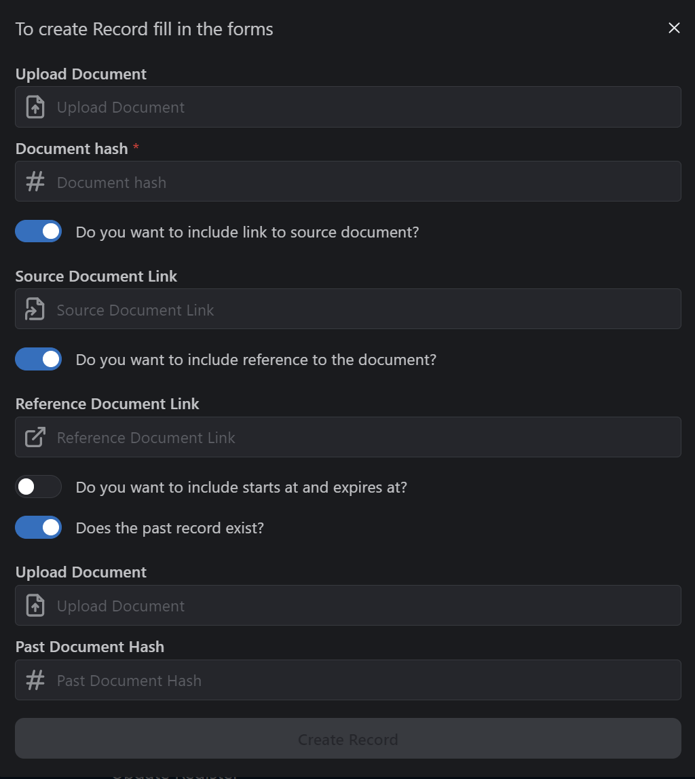695x779 pixels.
Task: Enable the starts at and expires at toggle
Action: tap(38, 487)
